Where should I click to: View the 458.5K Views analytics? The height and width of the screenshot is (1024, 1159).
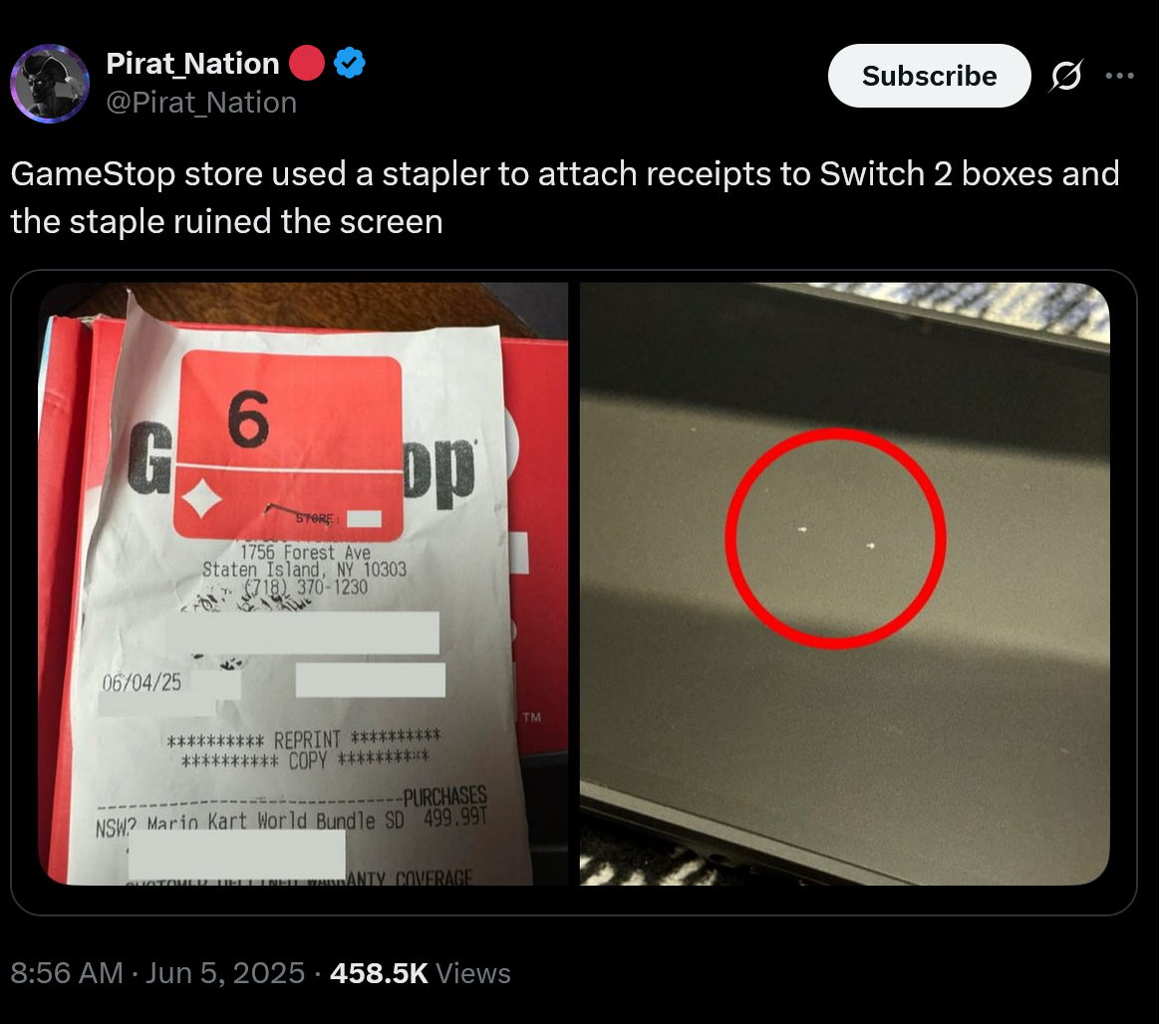[420, 973]
